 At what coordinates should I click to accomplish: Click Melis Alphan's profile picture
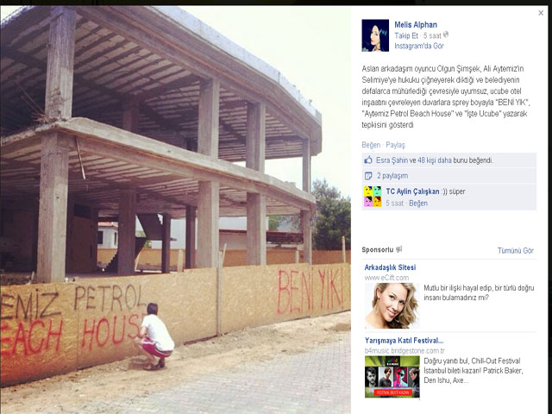coord(375,35)
